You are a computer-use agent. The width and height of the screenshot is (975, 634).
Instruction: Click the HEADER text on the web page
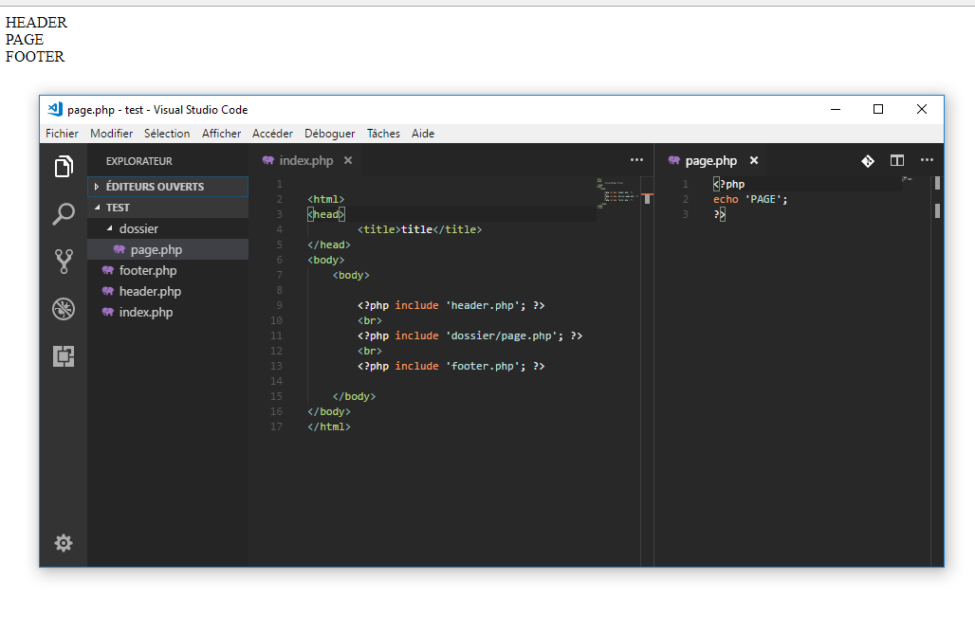[36, 23]
